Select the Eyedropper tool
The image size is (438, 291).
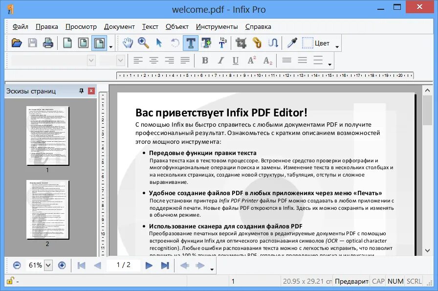coord(292,43)
